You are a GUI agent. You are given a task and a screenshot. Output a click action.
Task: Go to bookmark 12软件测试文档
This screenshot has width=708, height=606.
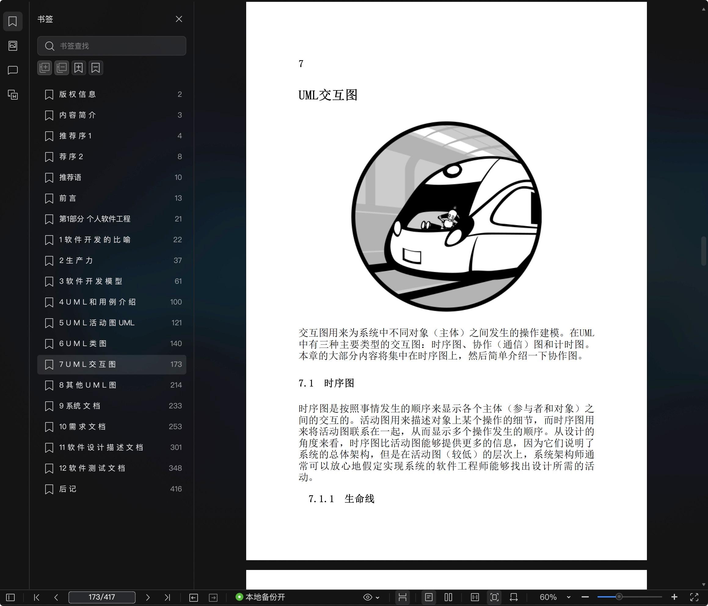[x=112, y=468]
